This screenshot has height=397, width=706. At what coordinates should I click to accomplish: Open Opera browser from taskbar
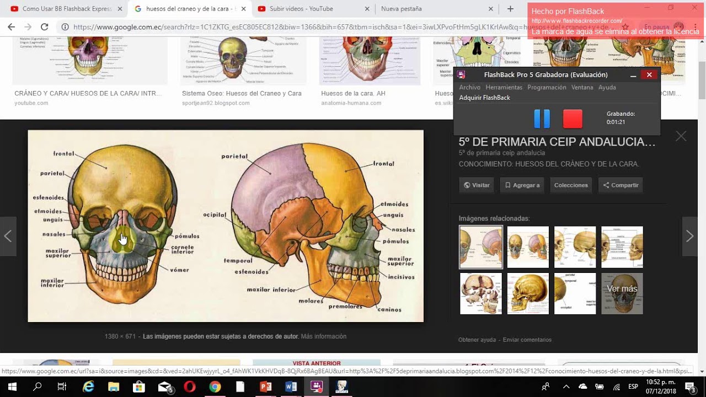coord(190,387)
